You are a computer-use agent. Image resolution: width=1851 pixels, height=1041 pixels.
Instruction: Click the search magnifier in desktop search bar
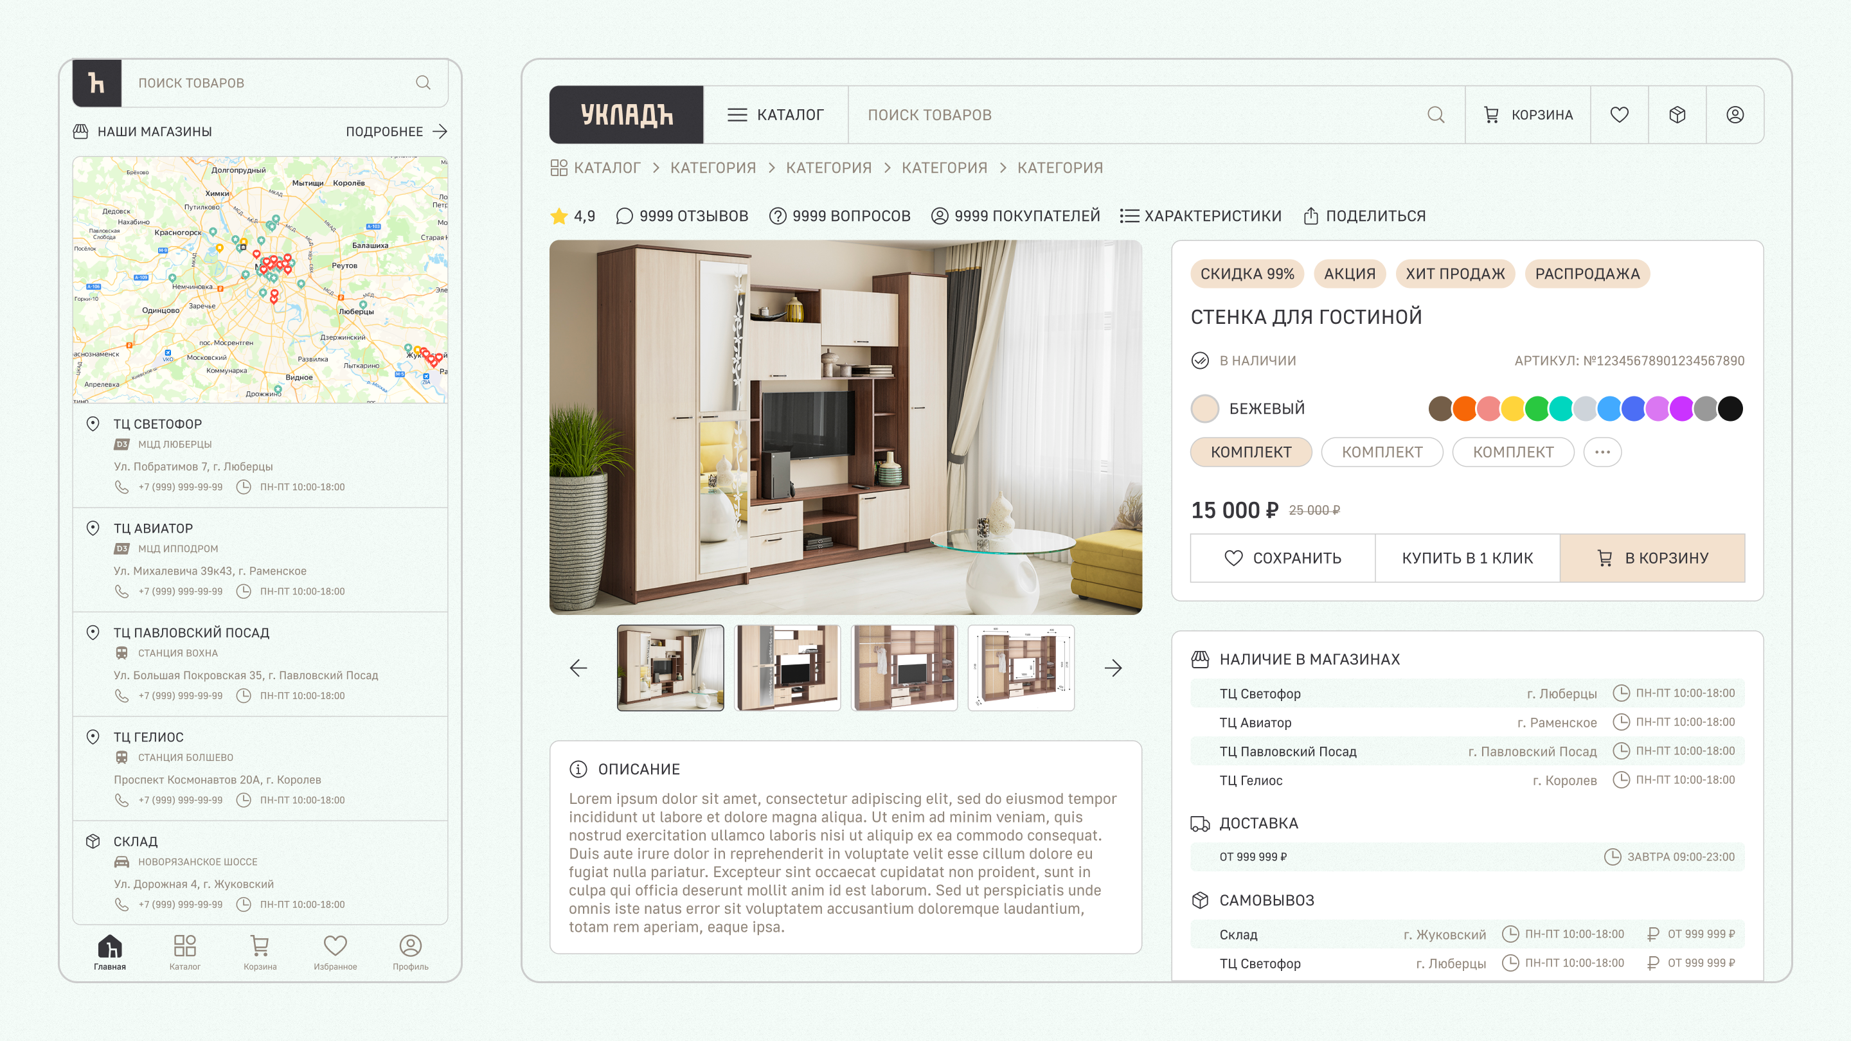pyautogui.click(x=1436, y=115)
